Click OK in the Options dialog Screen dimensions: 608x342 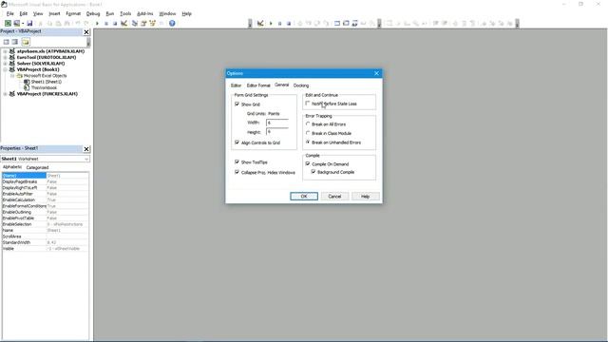pos(304,197)
